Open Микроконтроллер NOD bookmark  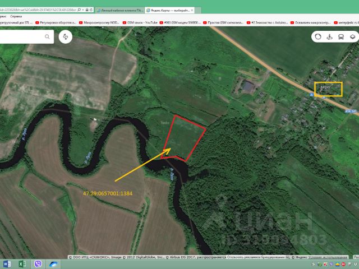(x=99, y=22)
